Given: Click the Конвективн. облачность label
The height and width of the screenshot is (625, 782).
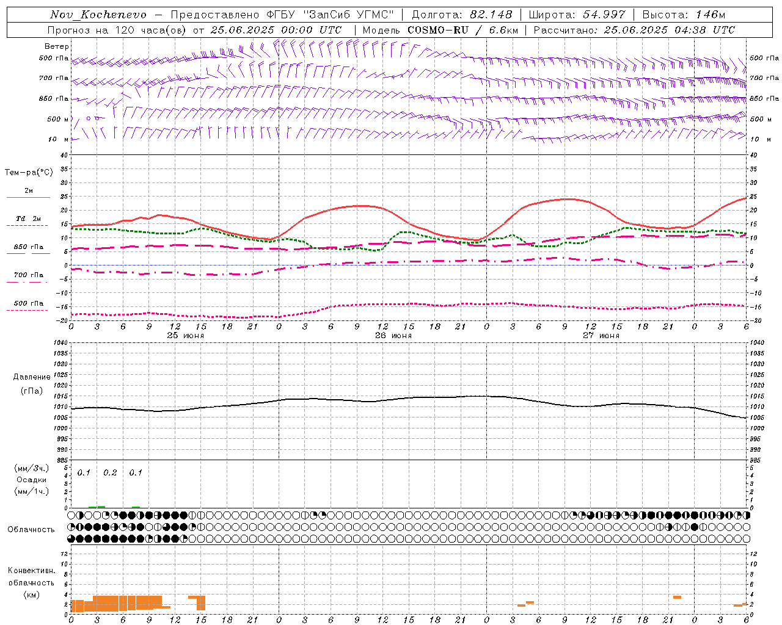Looking at the screenshot, I should [31, 577].
